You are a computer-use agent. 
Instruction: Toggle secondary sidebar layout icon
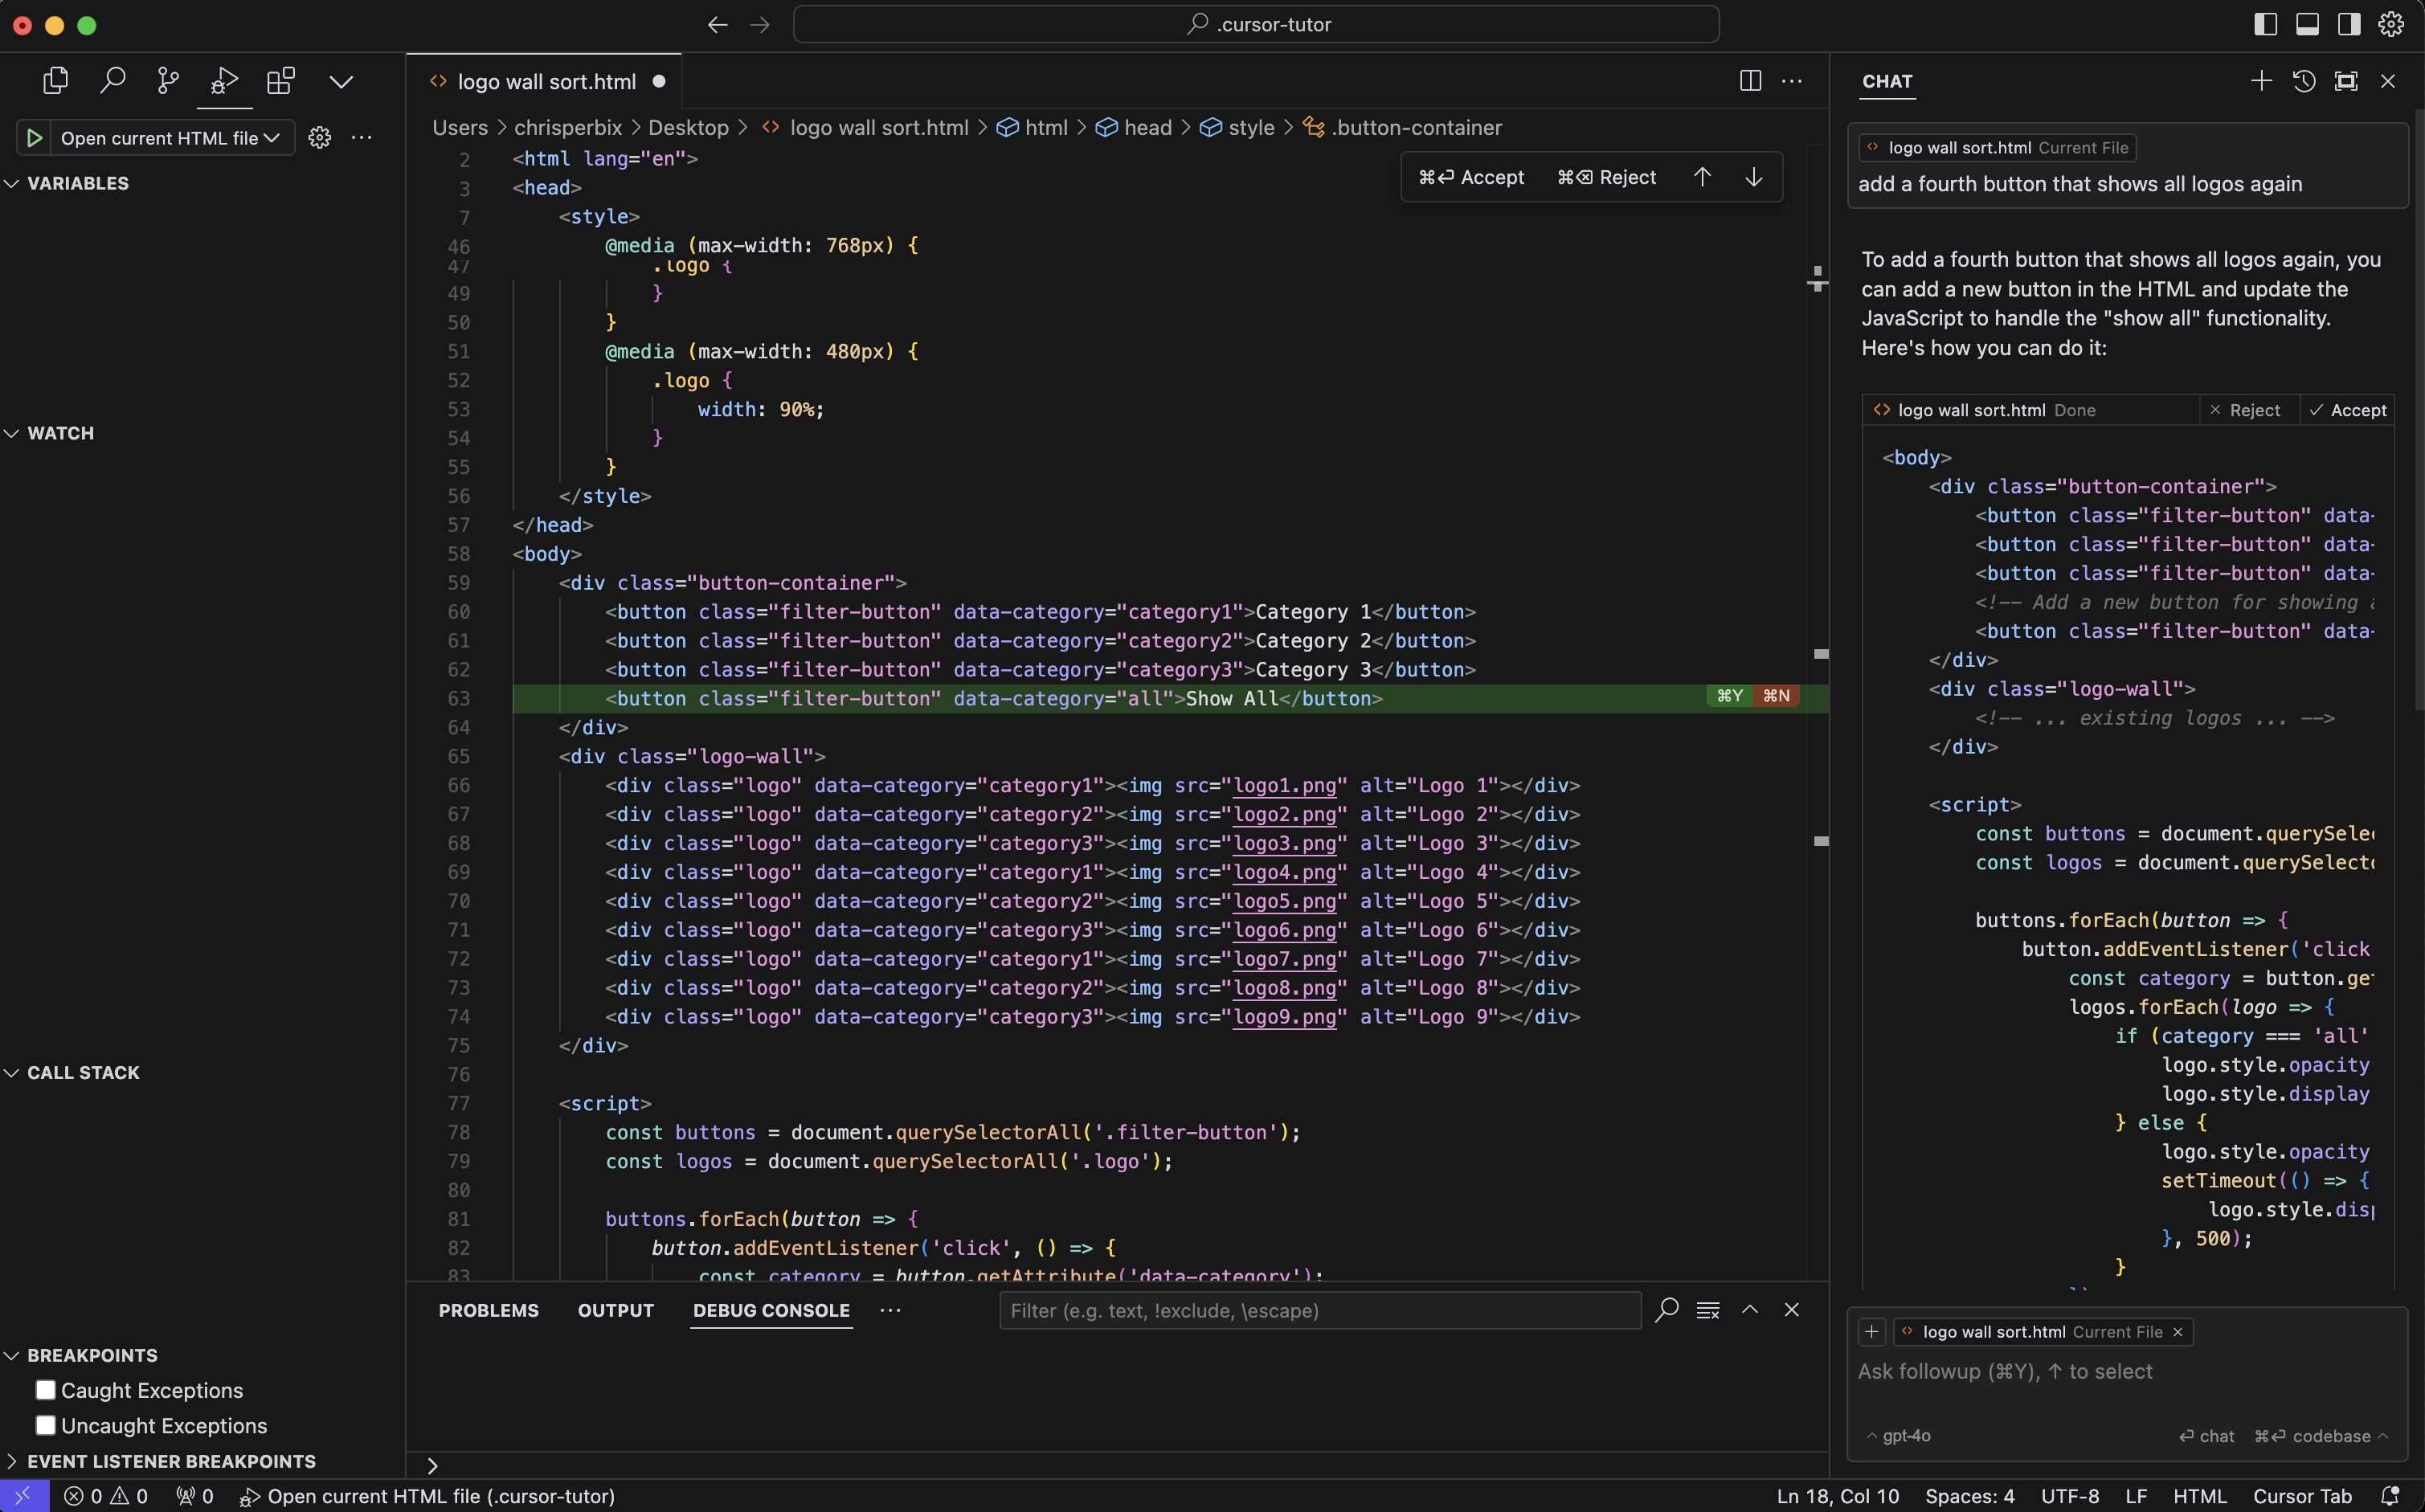tap(2349, 25)
